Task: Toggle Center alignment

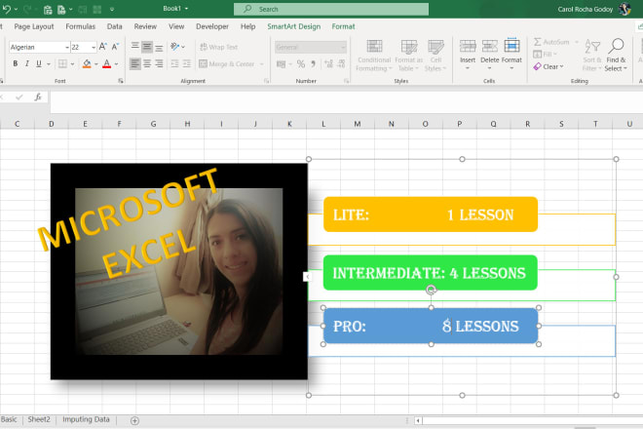Action: point(147,63)
